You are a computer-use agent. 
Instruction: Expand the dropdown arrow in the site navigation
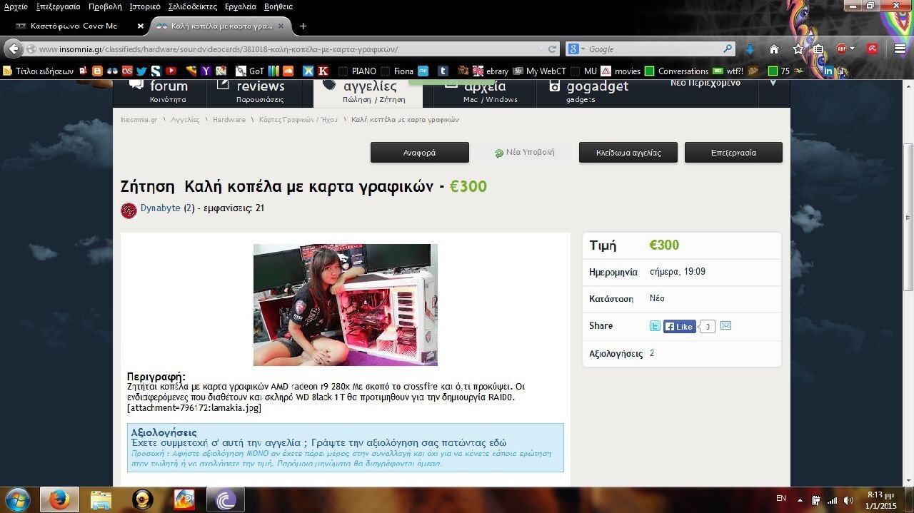[x=773, y=83]
